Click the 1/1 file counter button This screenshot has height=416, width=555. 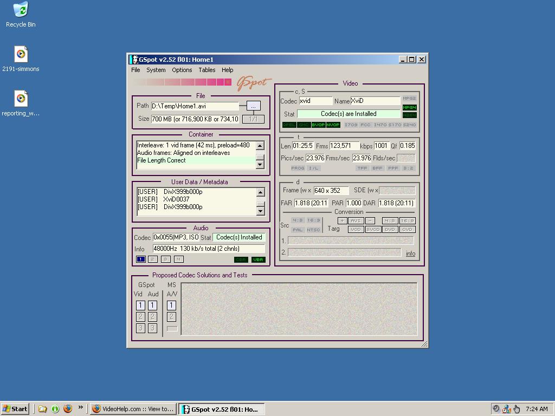[254, 119]
